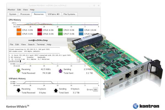The width and height of the screenshot is (165, 110).
Task: Click the VXFabric History heading
Action: pos(17,79)
